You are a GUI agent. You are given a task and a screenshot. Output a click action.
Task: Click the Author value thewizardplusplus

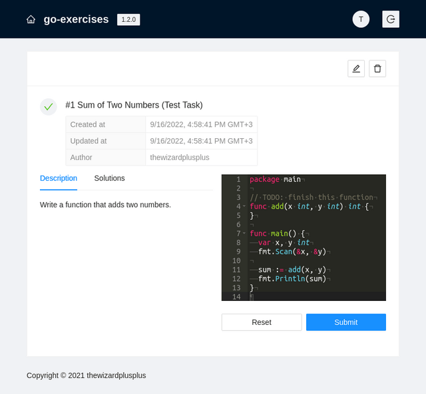(x=180, y=157)
